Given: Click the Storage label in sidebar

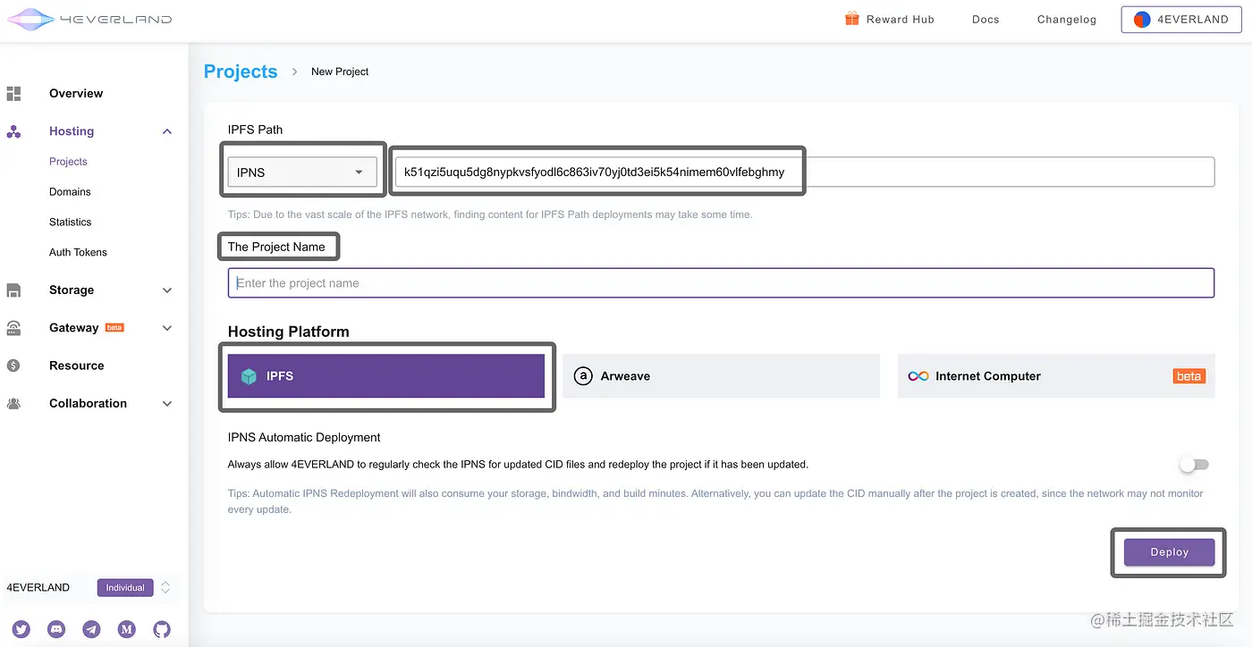Looking at the screenshot, I should click(x=72, y=290).
